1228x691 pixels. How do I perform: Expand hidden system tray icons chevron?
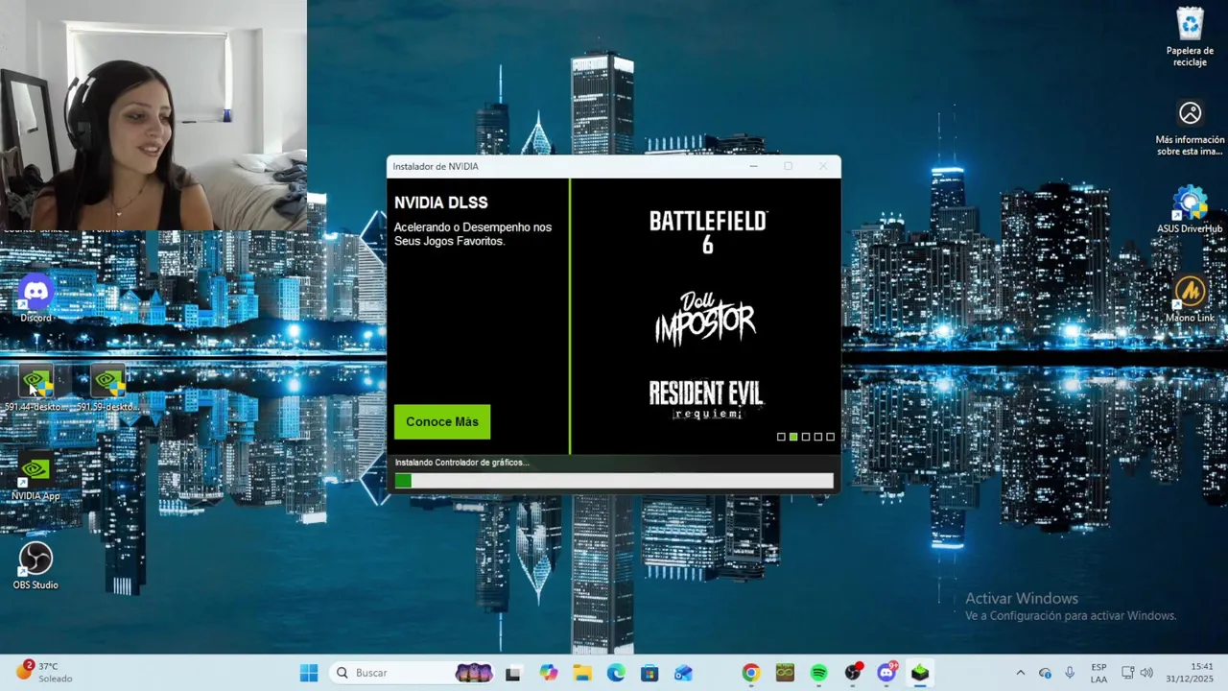tap(1020, 673)
